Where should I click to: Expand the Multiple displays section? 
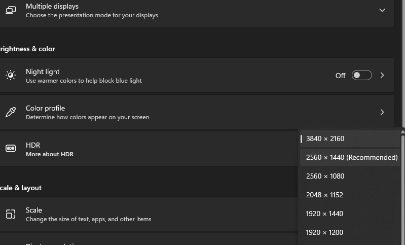(x=382, y=10)
